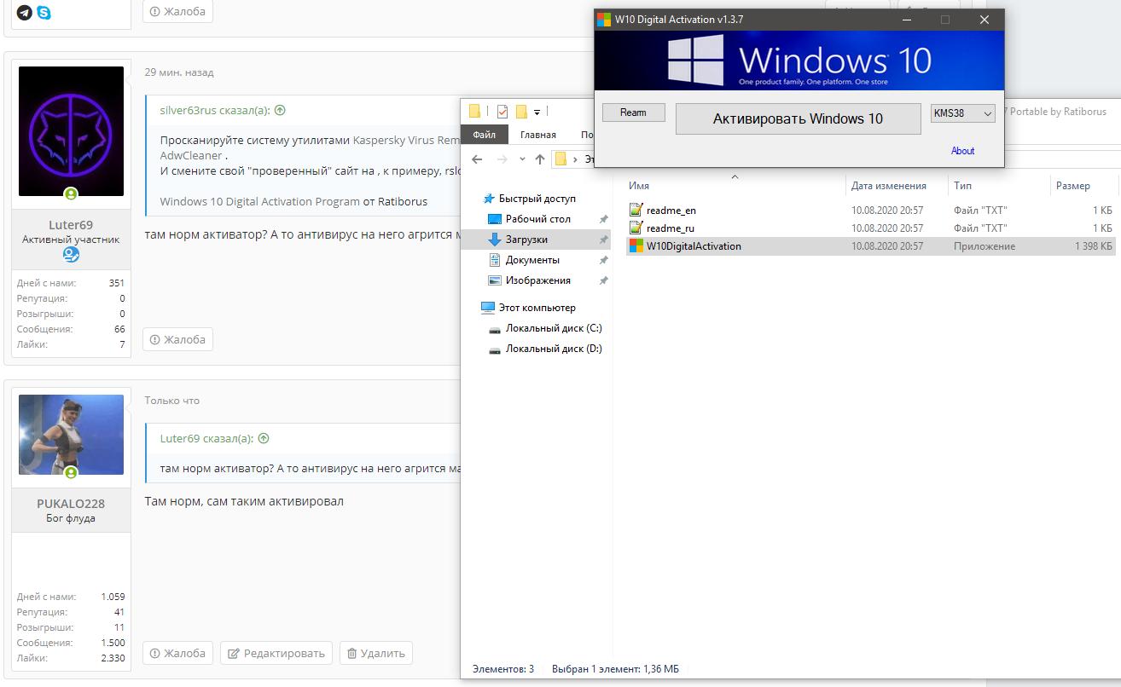Screen dimensions: 1121x687
Task: Click the green online status icon on PUKALO228's avatar
Action: pos(71,472)
